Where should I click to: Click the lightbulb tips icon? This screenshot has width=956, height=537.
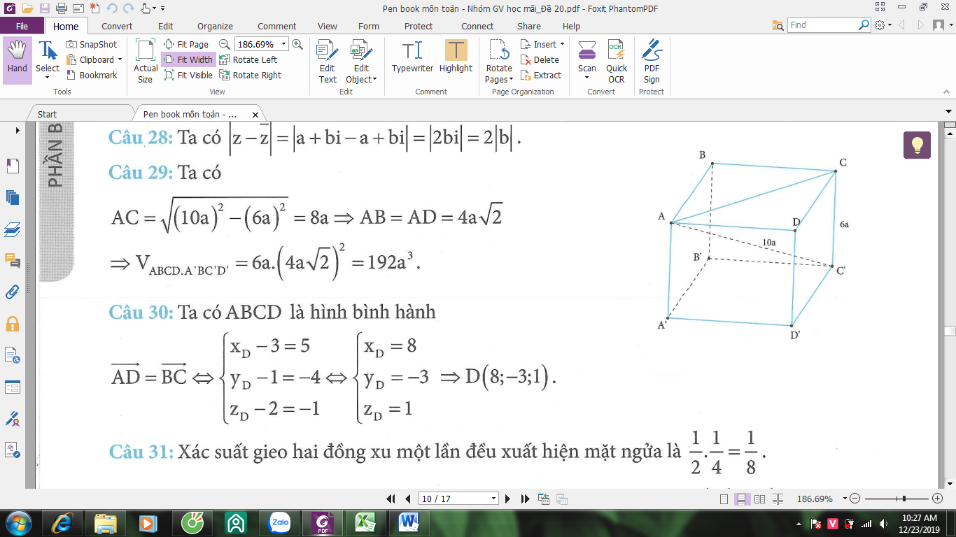pyautogui.click(x=917, y=145)
